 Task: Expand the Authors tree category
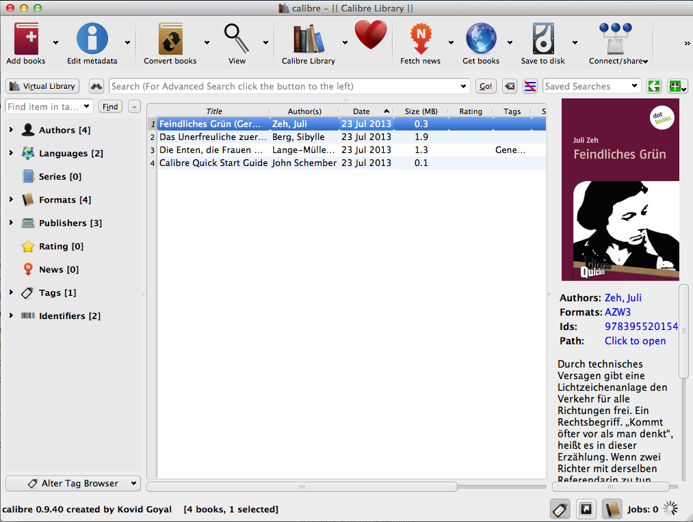pyautogui.click(x=11, y=130)
